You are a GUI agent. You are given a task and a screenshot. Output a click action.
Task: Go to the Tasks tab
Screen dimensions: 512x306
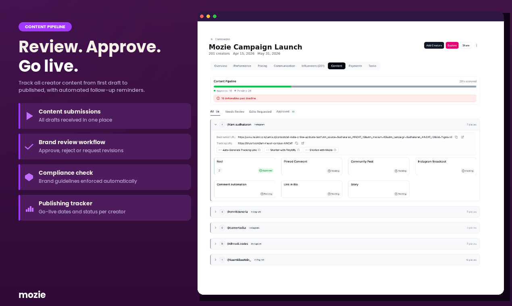coord(373,66)
